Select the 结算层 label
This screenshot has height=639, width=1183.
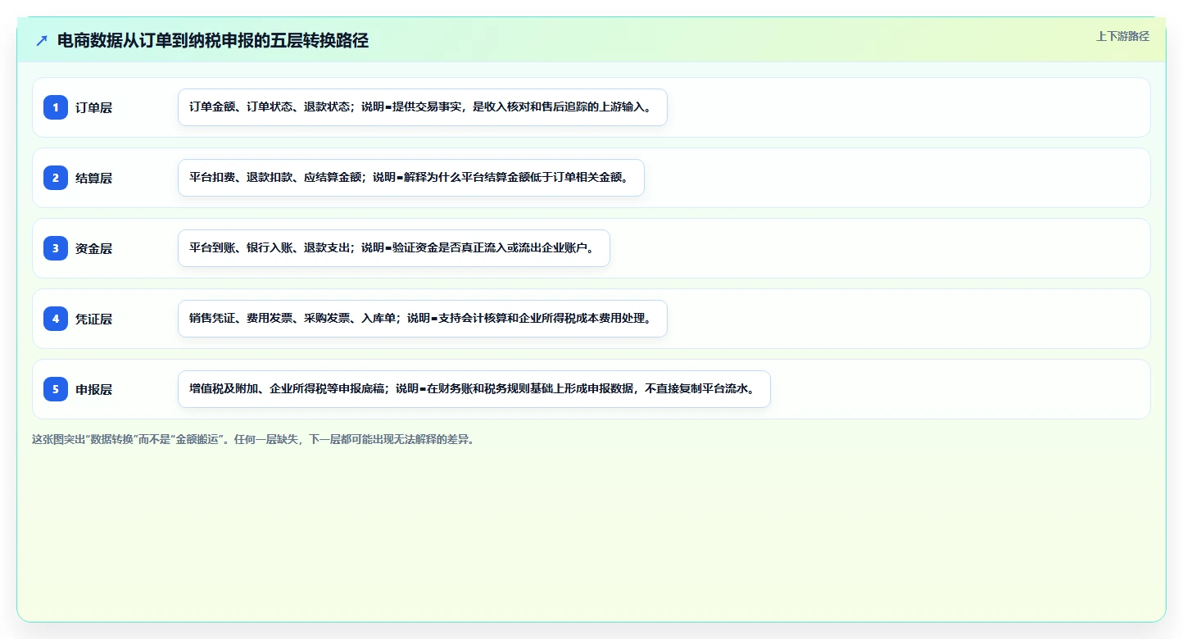point(93,178)
